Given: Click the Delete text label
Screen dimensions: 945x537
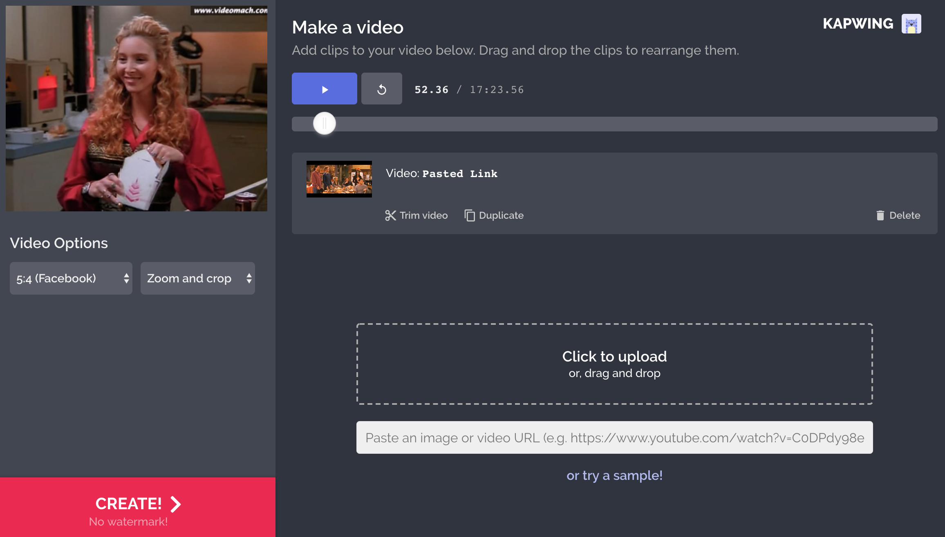Looking at the screenshot, I should (x=905, y=215).
